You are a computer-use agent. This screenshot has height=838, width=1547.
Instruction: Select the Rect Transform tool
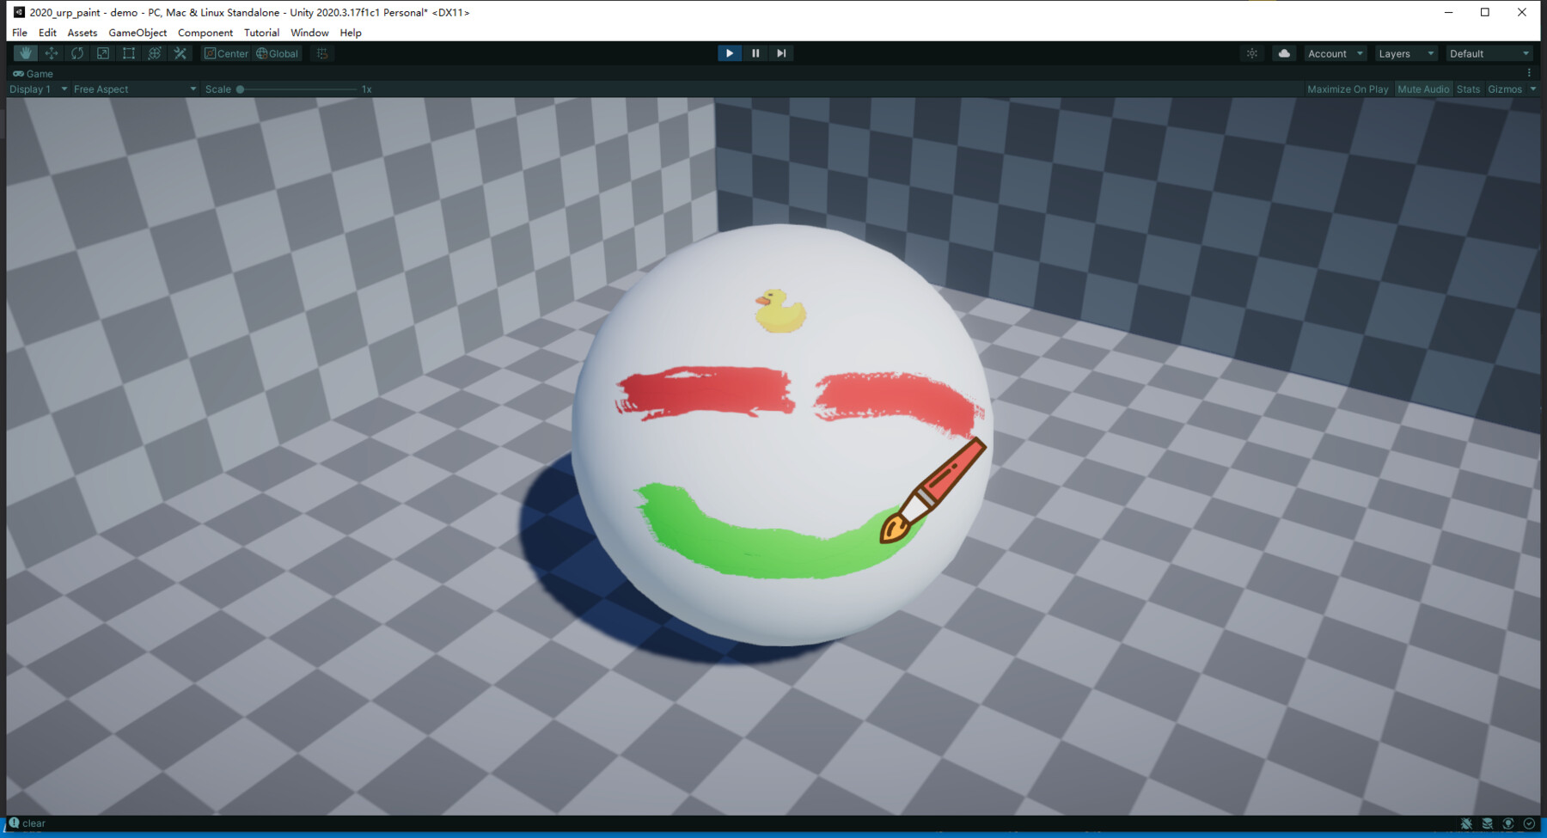129,52
